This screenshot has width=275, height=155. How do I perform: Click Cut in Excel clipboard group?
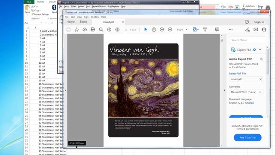34,6
